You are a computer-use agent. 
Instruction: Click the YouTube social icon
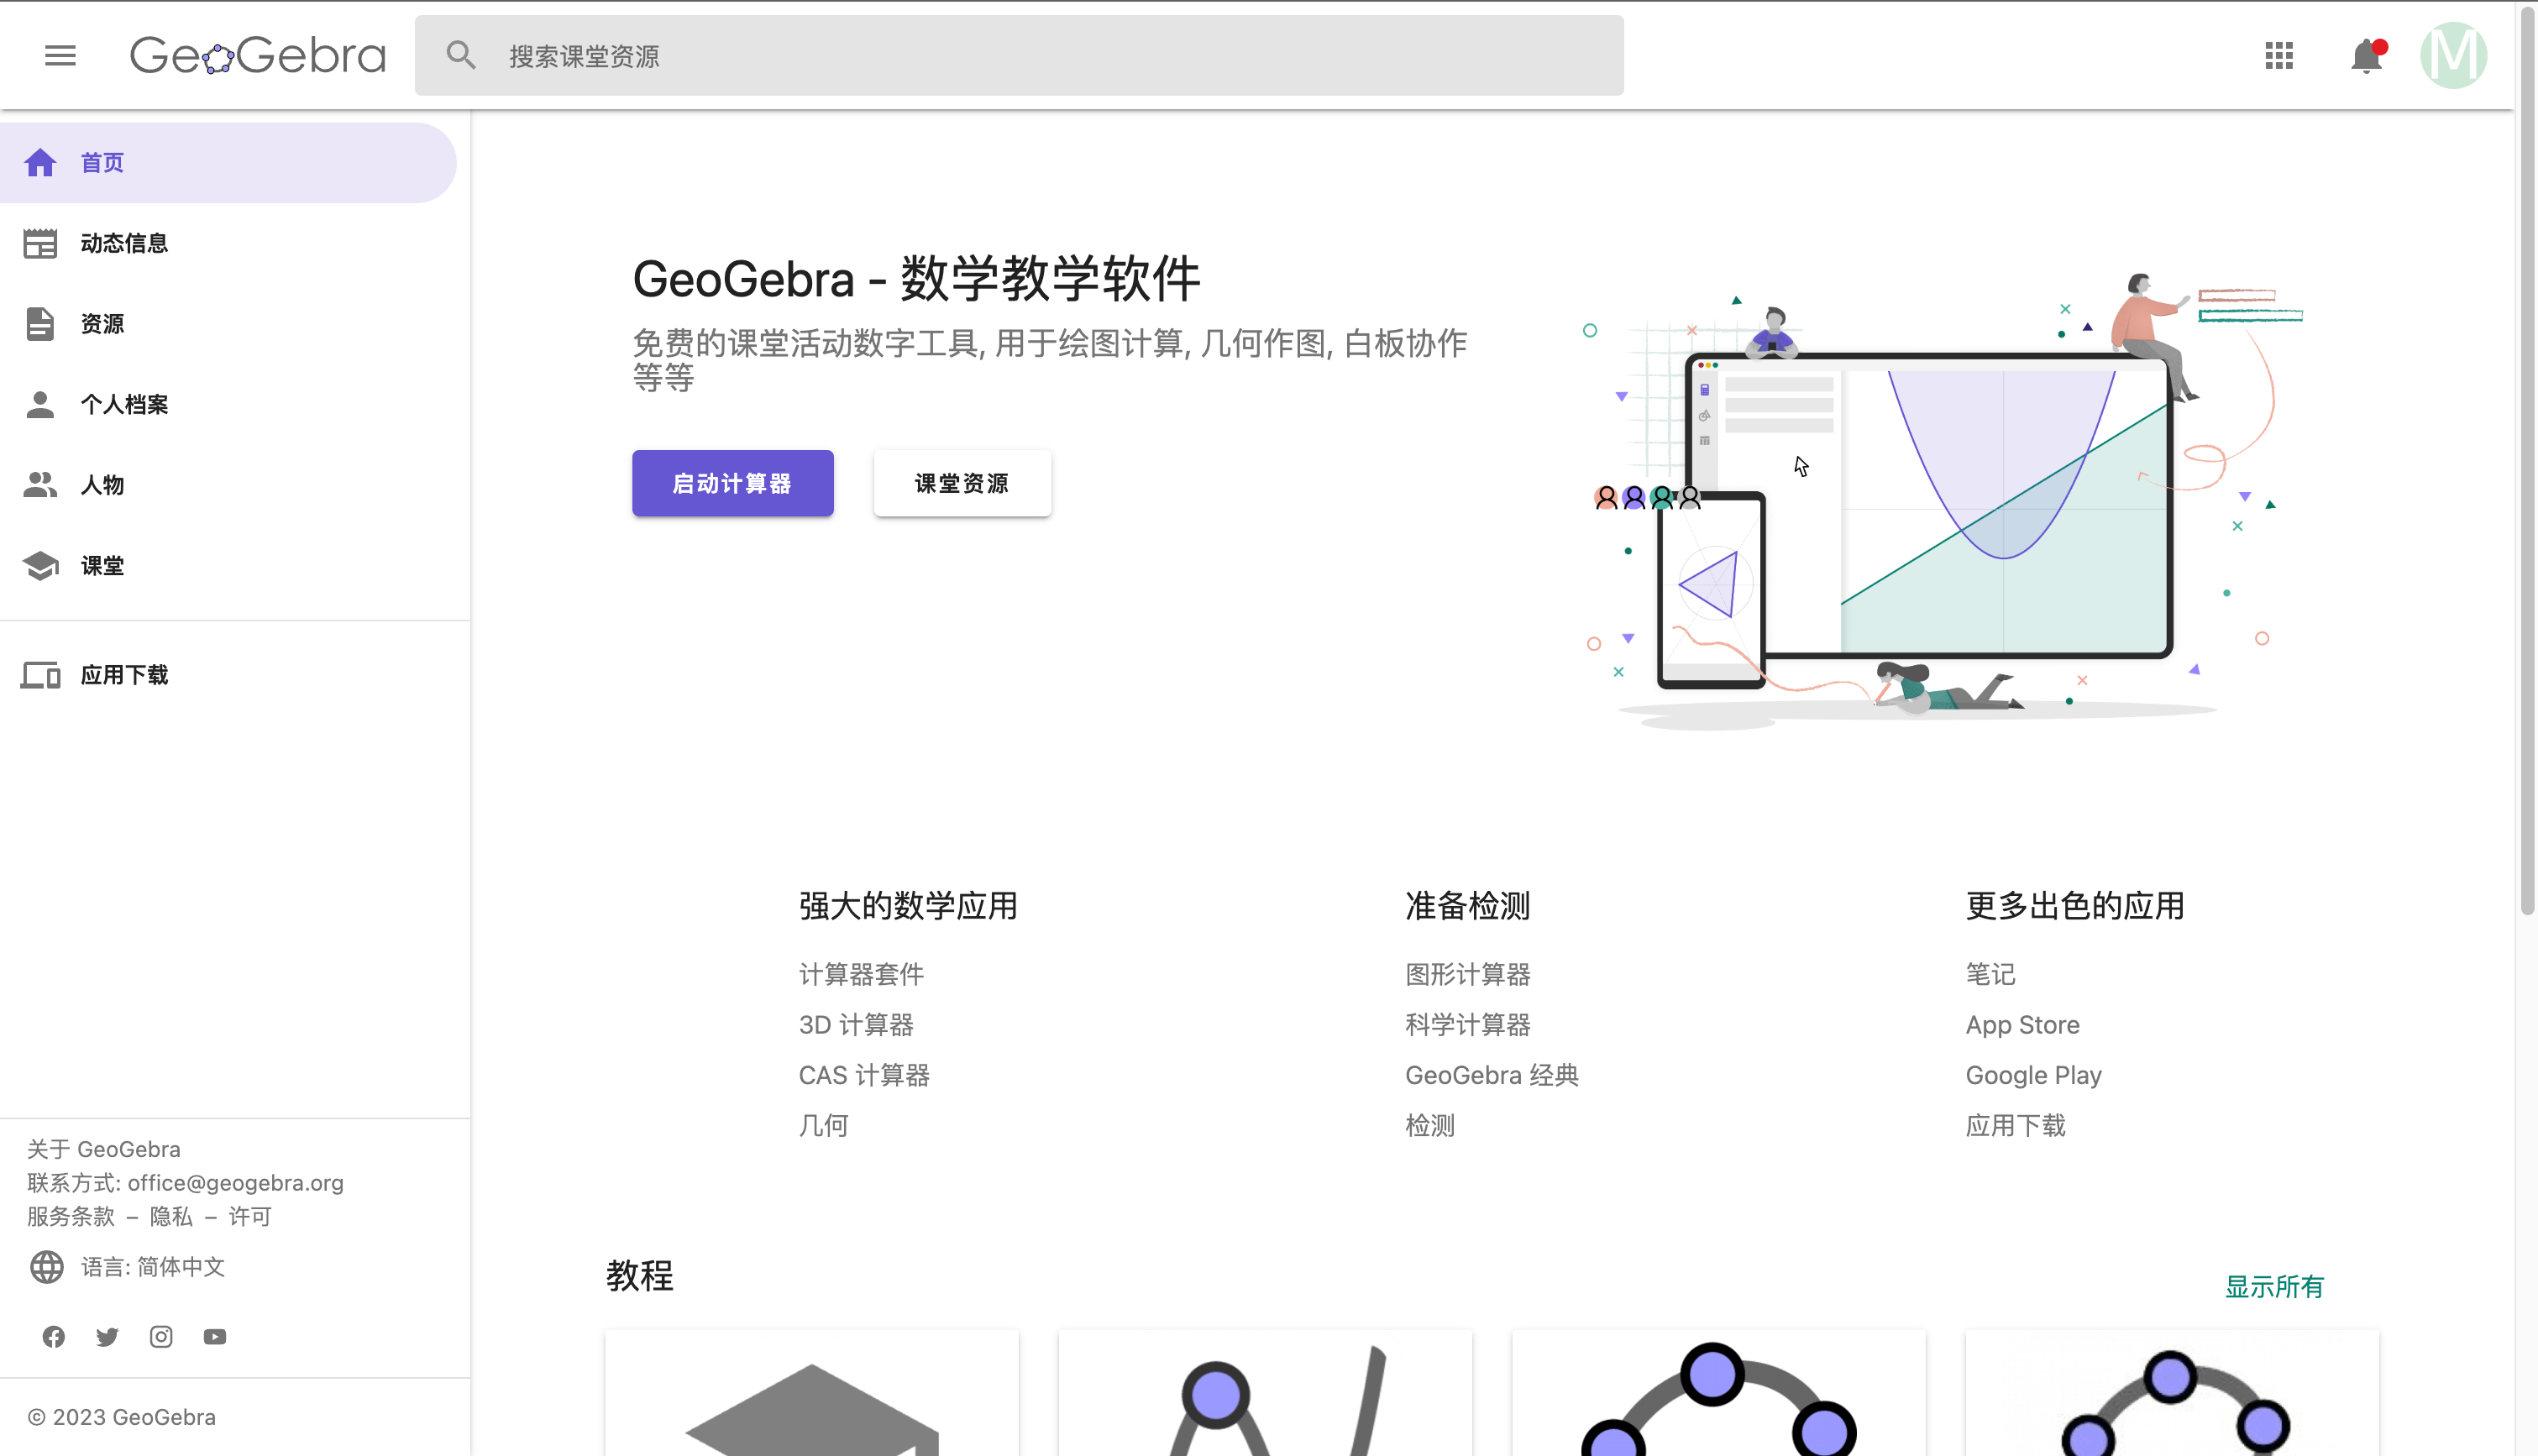coord(214,1336)
